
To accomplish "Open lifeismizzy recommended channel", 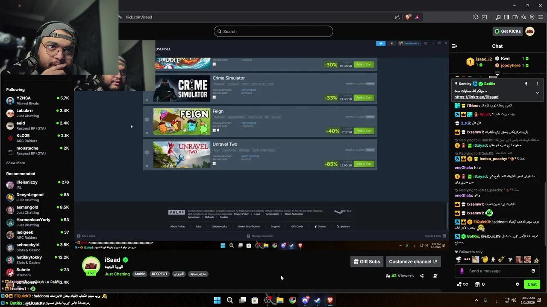I will [37, 185].
